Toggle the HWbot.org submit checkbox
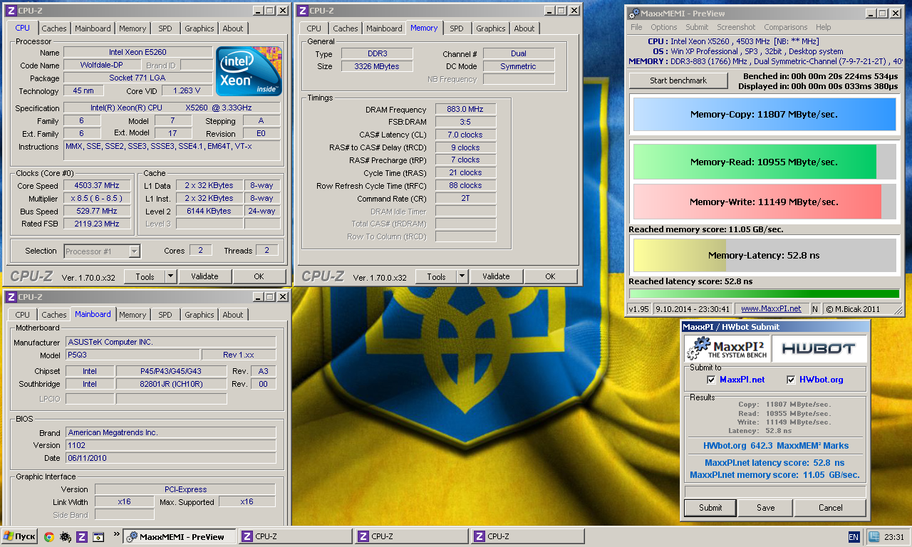912x547 pixels. 791,380
